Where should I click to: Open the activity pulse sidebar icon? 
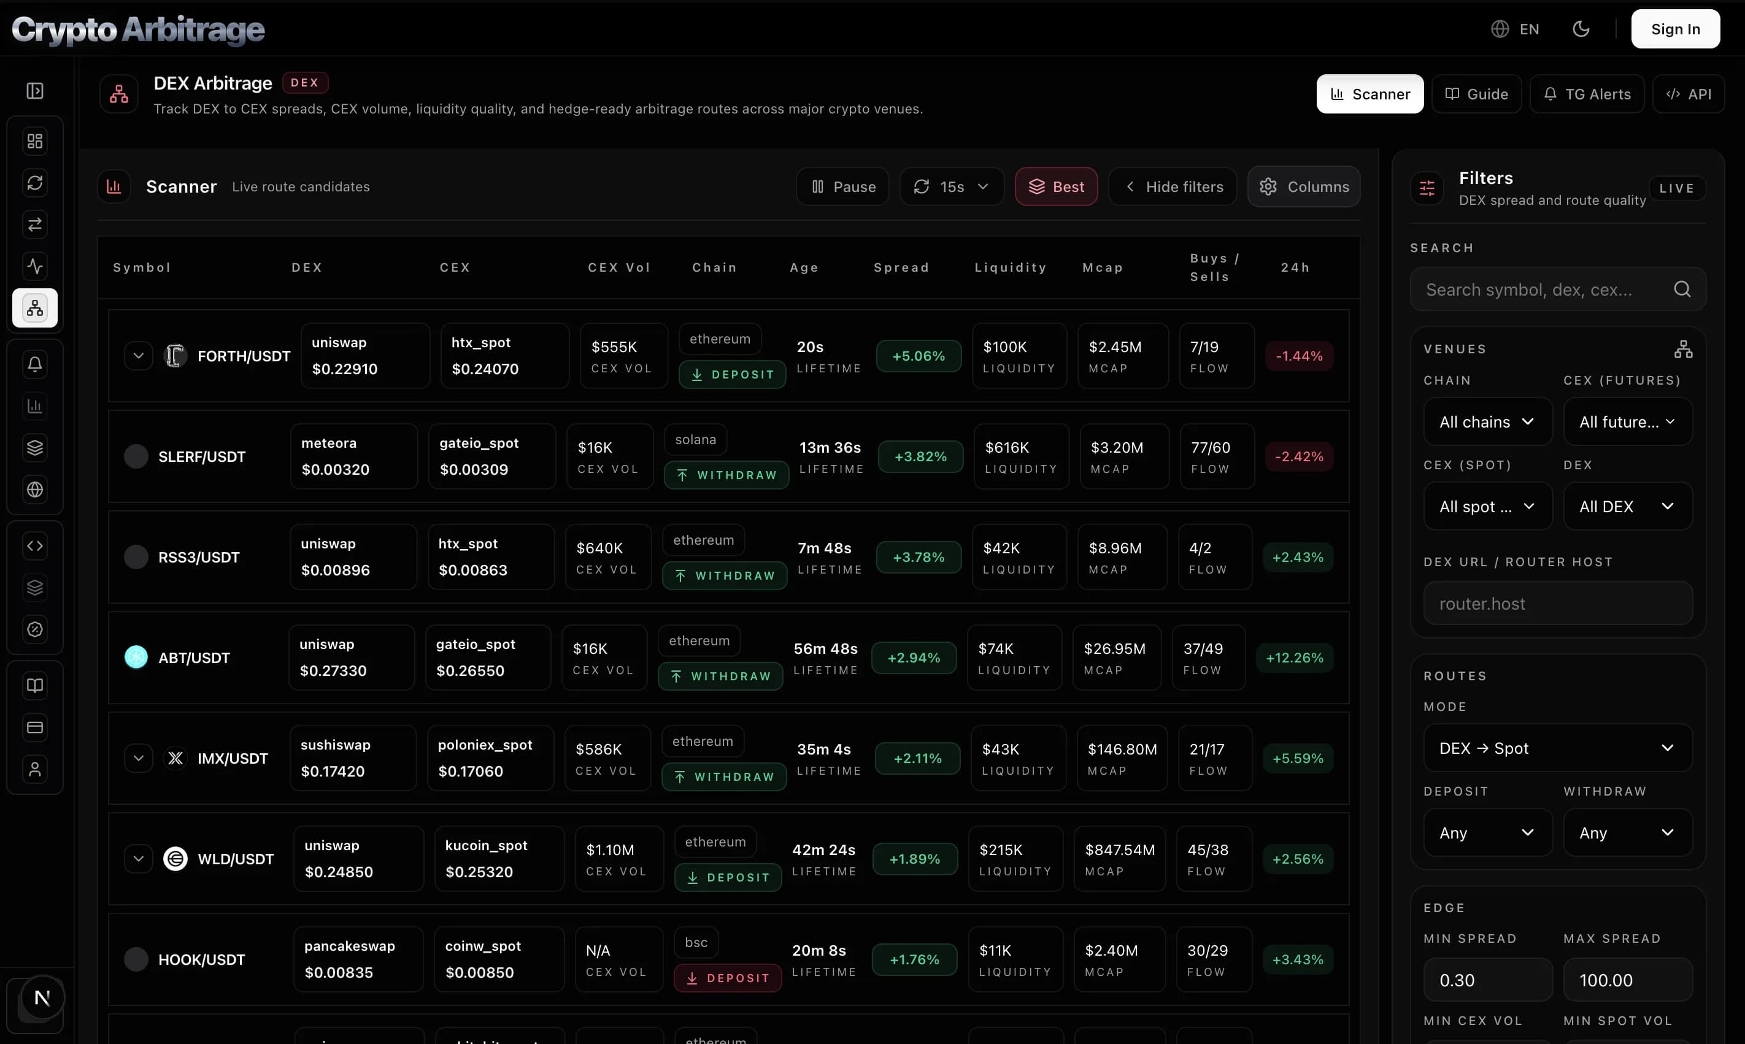tap(34, 266)
